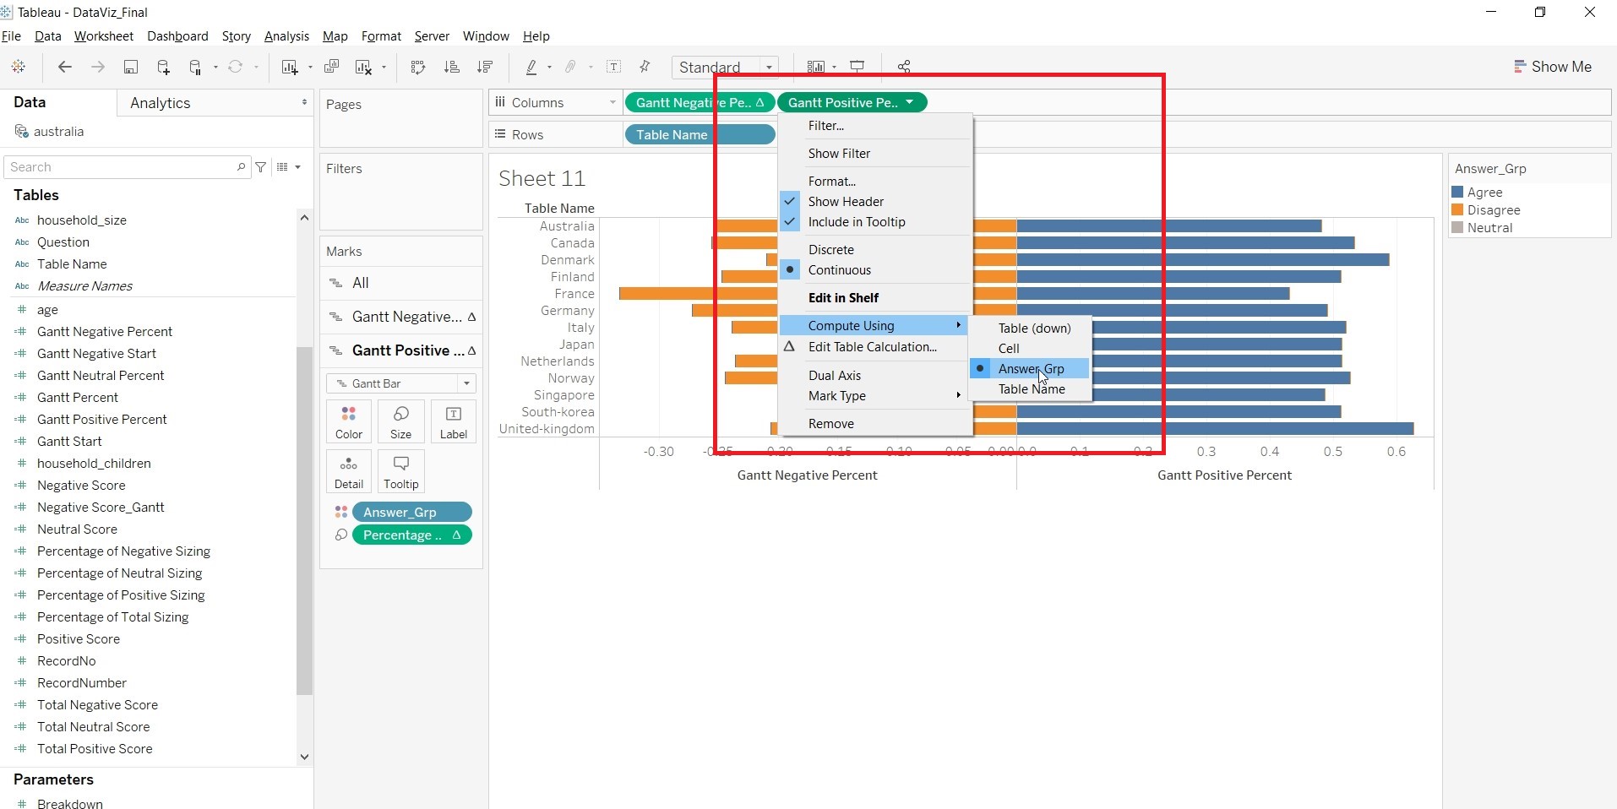Click the Save workbook icon
This screenshot has width=1617, height=809.
click(131, 68)
